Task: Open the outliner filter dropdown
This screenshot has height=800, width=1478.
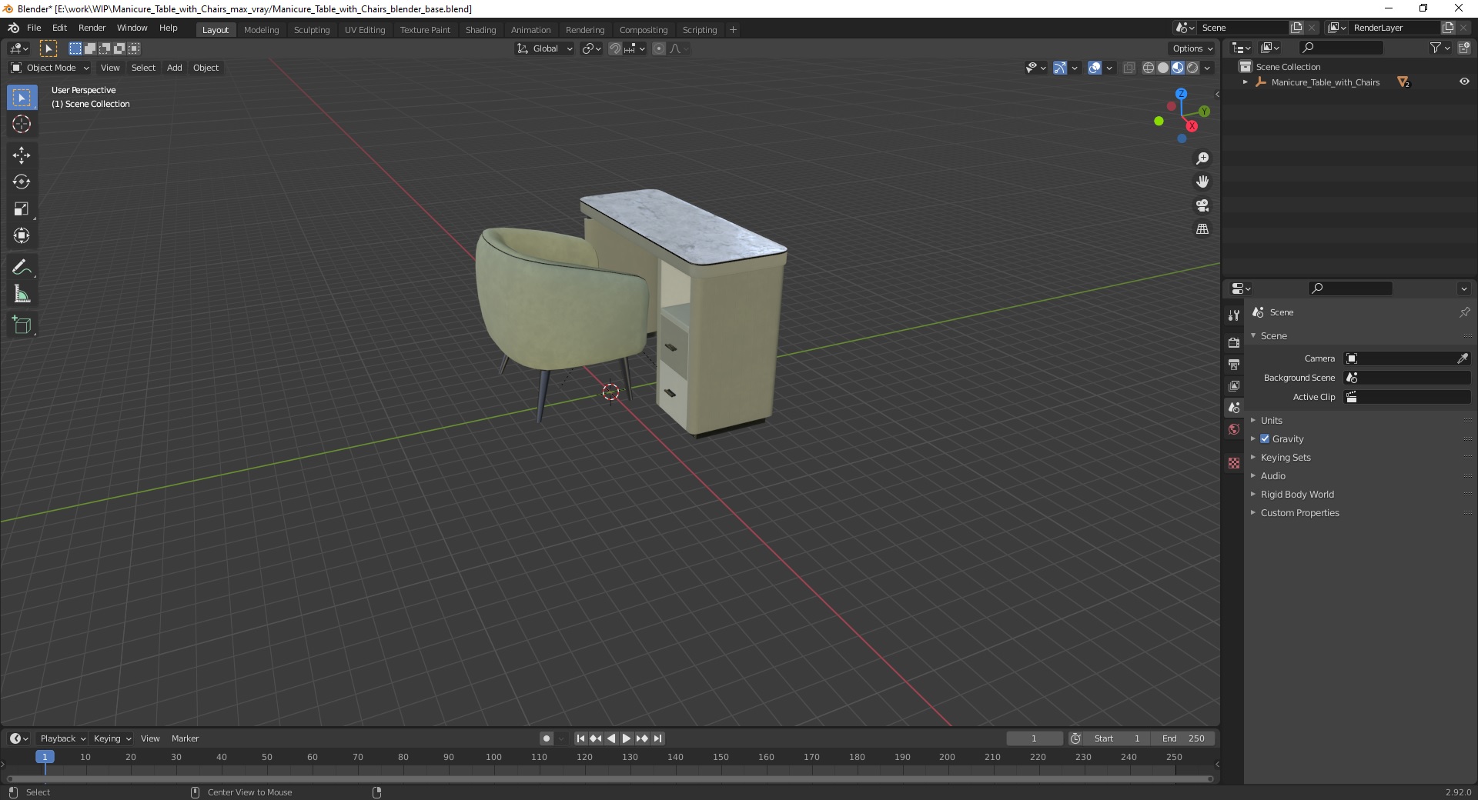Action: click(x=1440, y=48)
